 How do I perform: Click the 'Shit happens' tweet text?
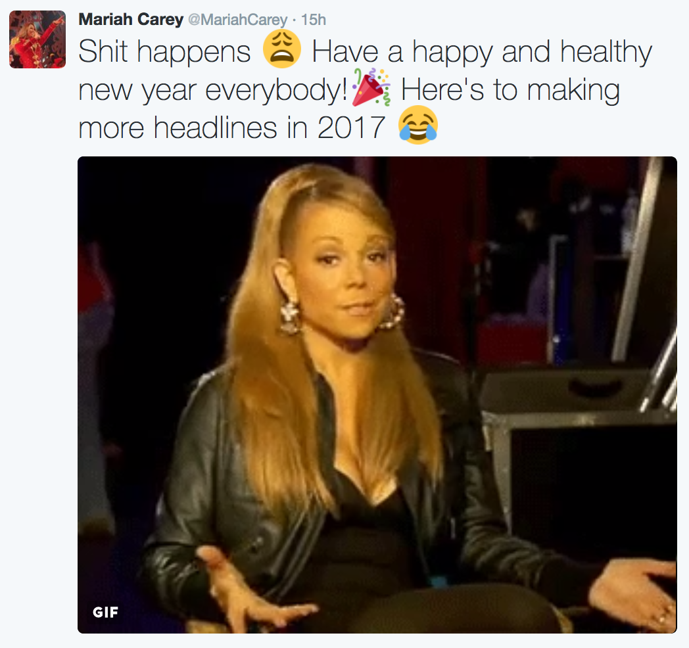coord(164,52)
